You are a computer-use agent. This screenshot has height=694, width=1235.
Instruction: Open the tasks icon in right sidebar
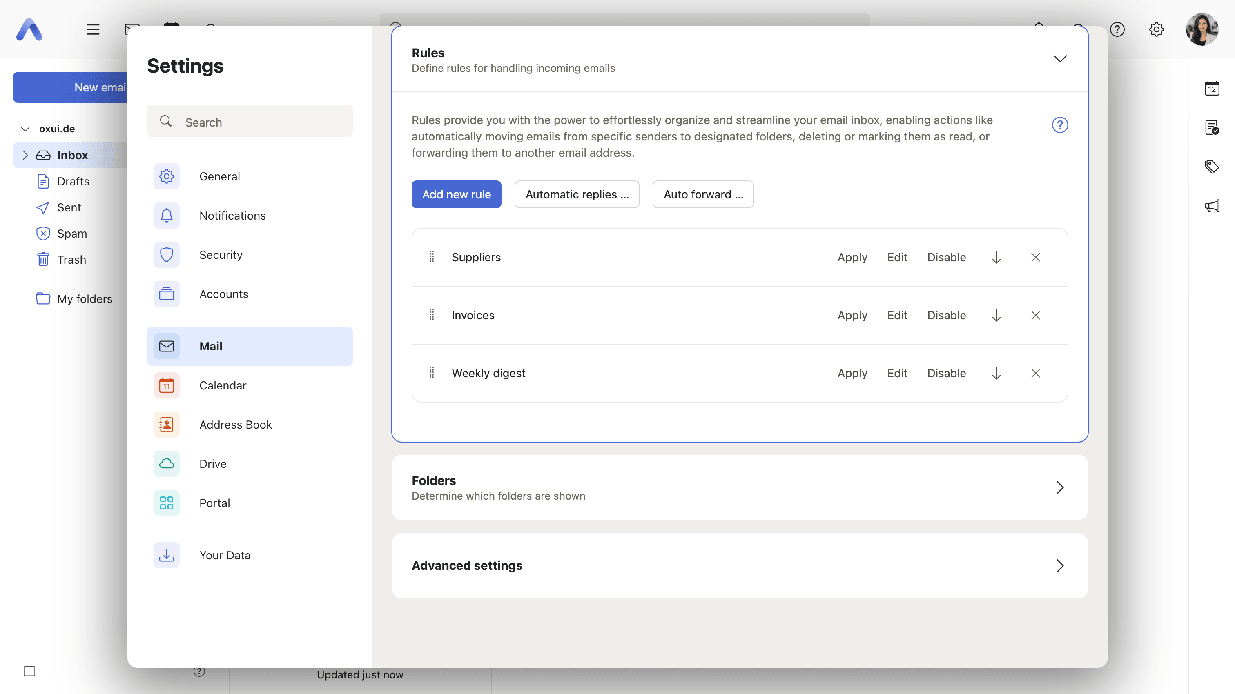[x=1212, y=127]
